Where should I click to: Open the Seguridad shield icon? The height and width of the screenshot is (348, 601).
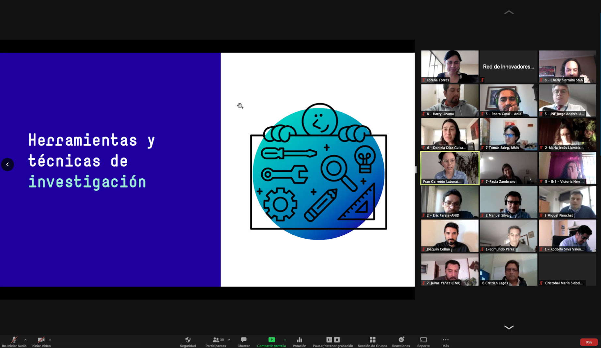188,340
